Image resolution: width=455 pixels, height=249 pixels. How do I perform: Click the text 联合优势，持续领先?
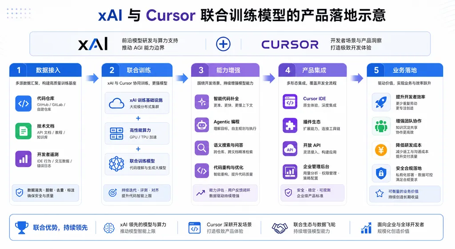(x=60, y=228)
